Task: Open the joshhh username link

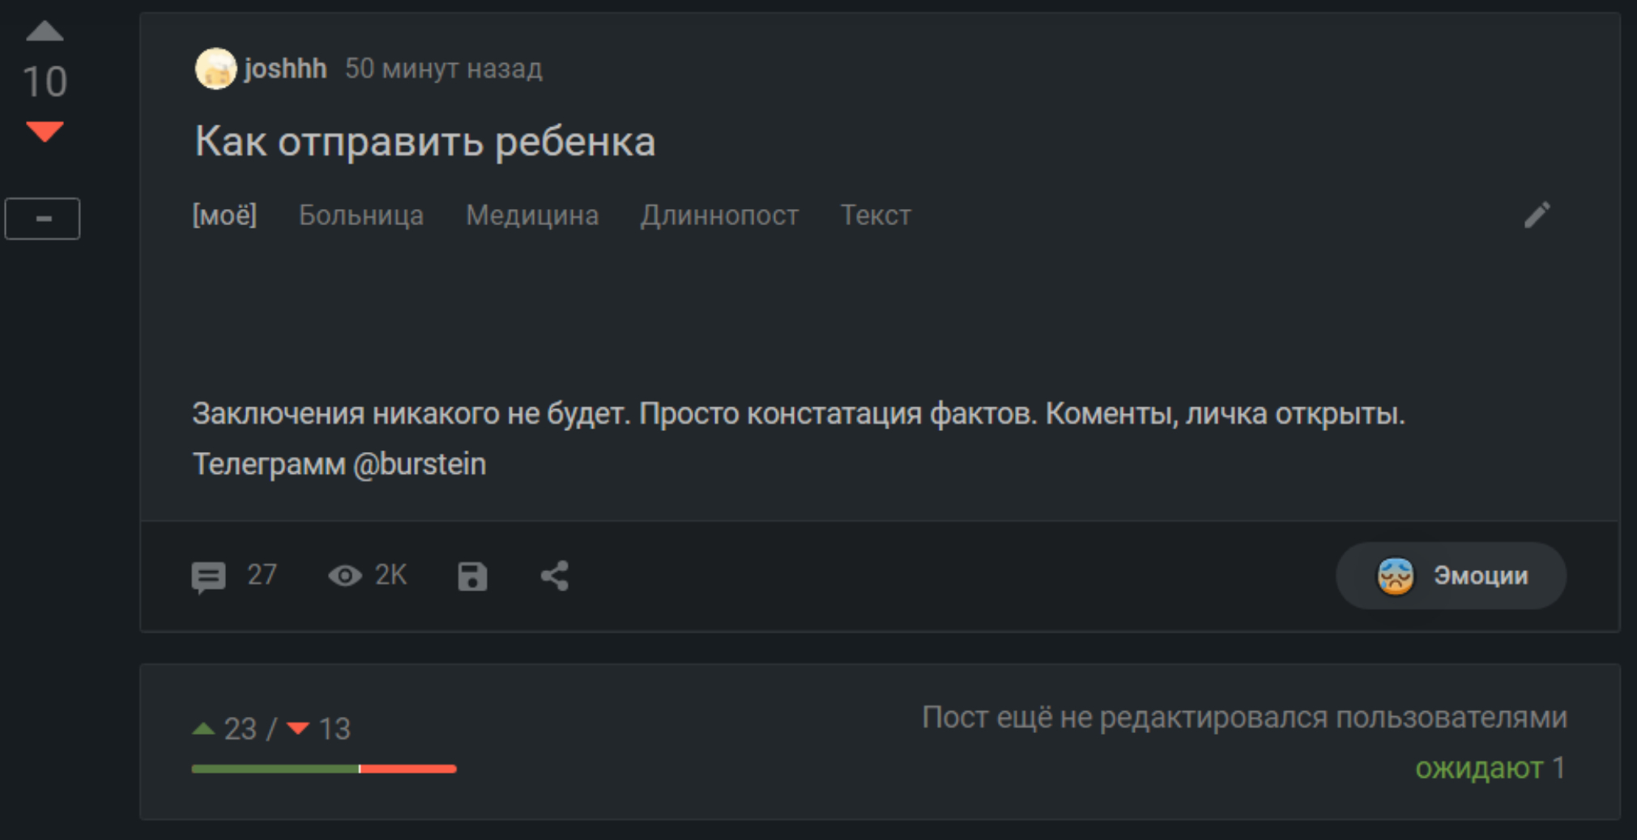Action: pos(285,69)
